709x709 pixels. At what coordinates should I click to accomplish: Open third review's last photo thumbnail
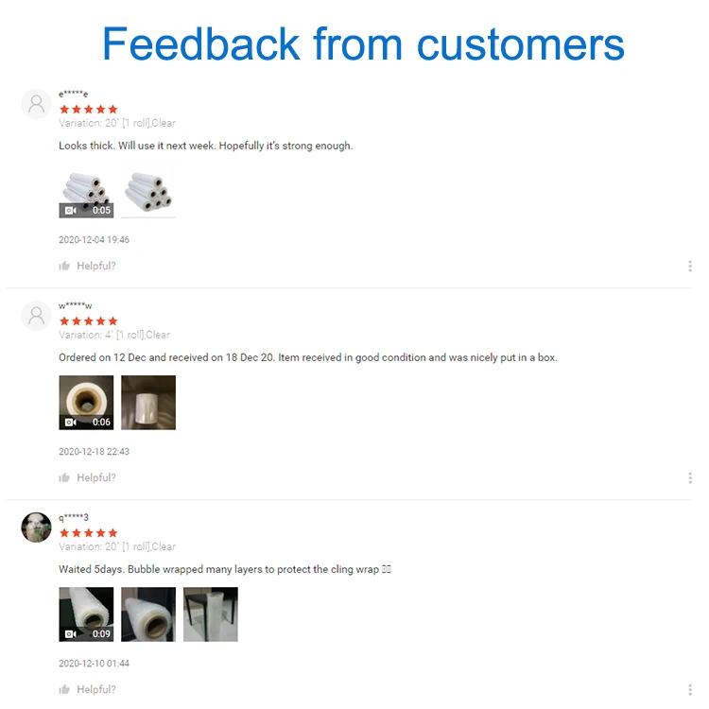[x=210, y=614]
